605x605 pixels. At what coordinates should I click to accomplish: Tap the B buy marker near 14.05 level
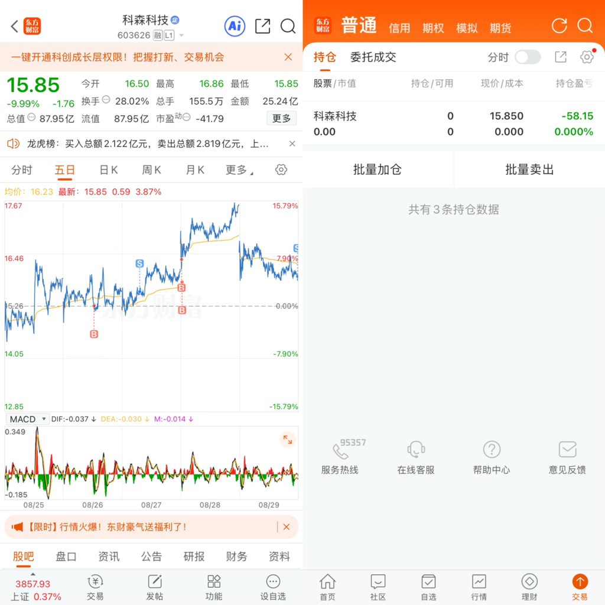(94, 334)
